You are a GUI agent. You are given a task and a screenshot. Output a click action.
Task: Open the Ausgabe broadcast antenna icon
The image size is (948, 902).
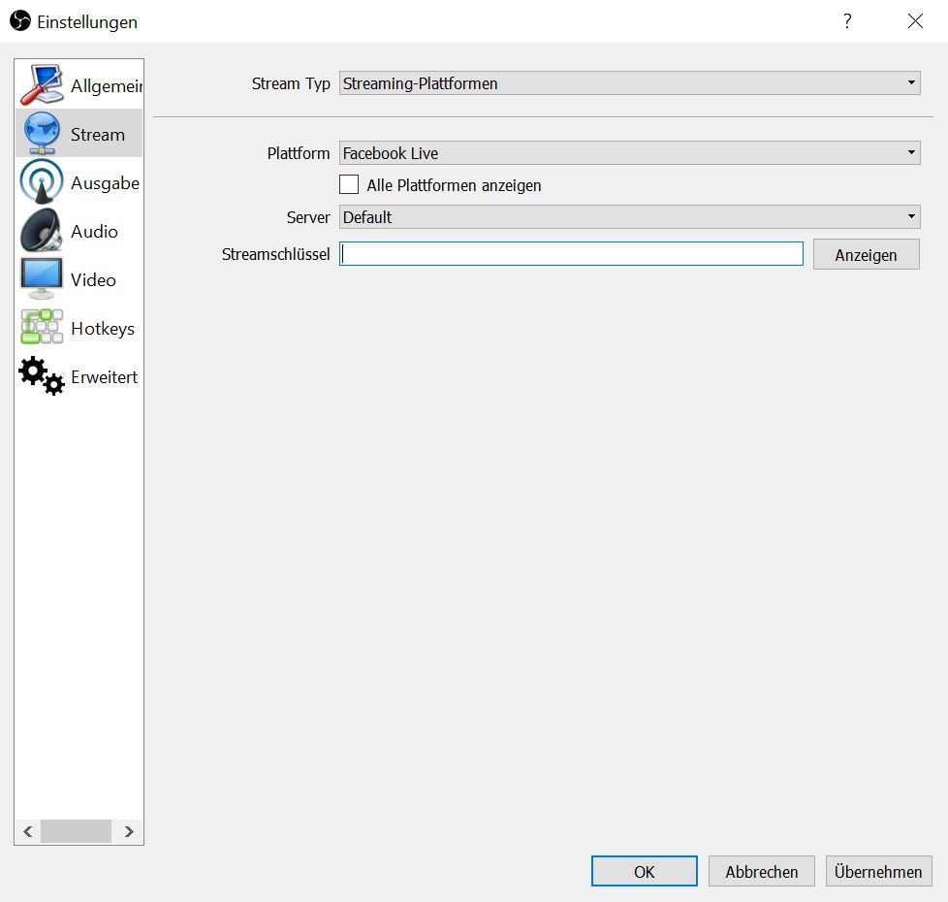point(41,182)
